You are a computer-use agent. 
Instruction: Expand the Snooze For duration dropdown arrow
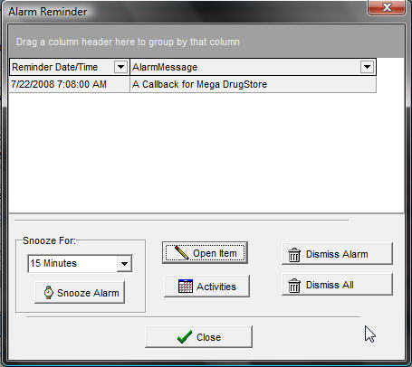pos(124,264)
